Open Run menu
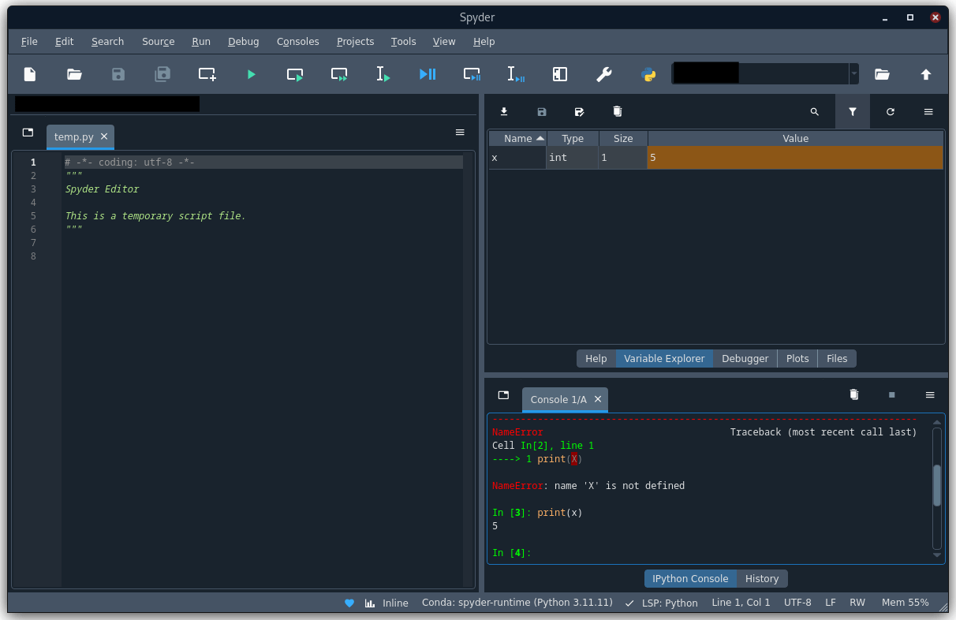This screenshot has width=956, height=620. (201, 41)
